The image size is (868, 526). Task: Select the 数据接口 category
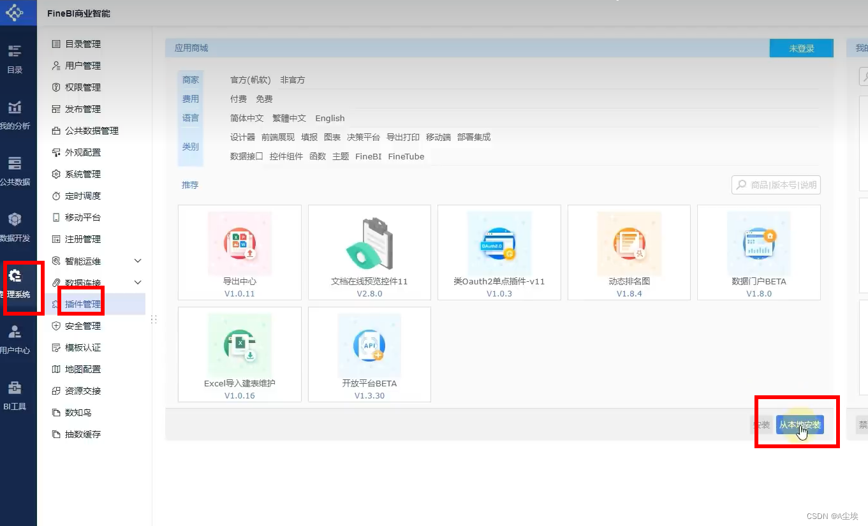[x=247, y=156]
